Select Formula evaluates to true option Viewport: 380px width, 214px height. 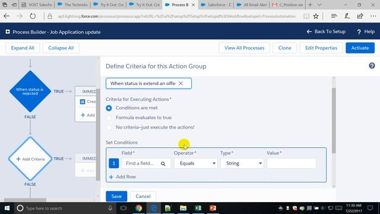tap(109, 118)
